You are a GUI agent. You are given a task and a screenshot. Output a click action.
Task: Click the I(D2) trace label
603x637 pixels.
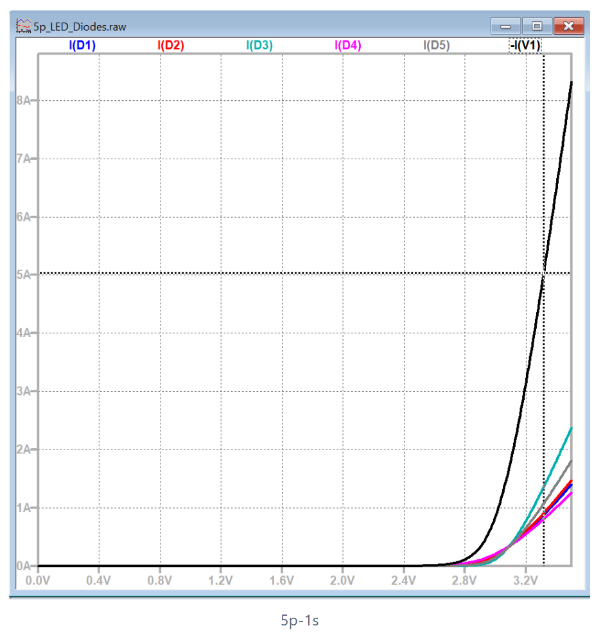171,45
